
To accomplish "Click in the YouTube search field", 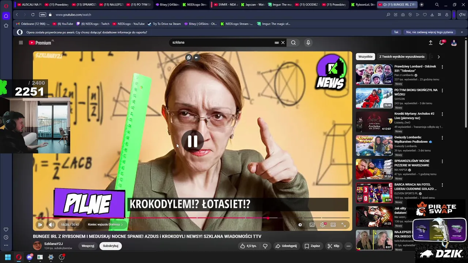I will (x=223, y=42).
